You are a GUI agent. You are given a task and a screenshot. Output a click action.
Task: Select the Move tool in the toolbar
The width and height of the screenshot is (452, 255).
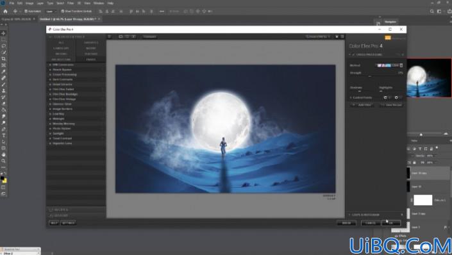3,33
